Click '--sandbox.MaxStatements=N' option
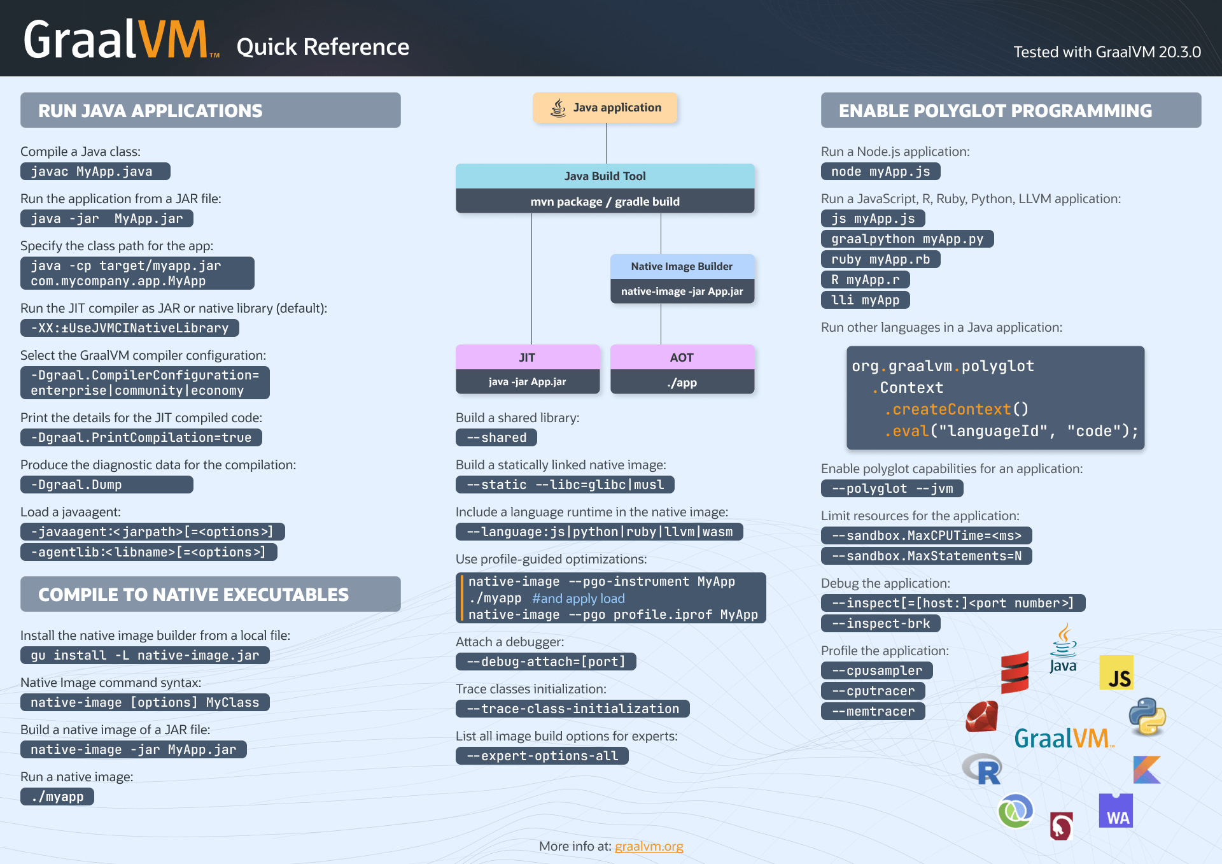Image resolution: width=1222 pixels, height=864 pixels. point(926,556)
